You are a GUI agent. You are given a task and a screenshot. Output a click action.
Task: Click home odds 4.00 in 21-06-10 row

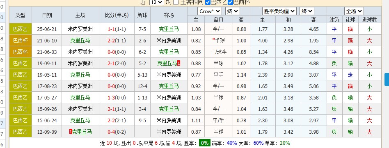tap(263, 40)
